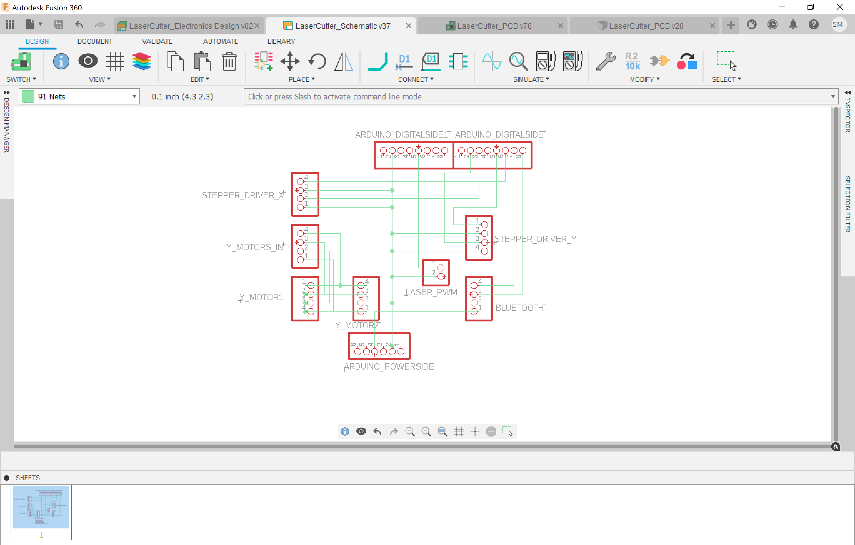Screen dimensions: 855x545
Task: Open the AUTOMATE menu
Action: pos(221,41)
